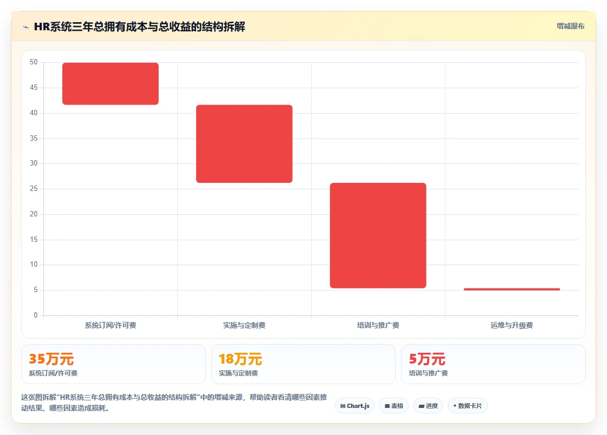Click the y-axis value 25
Screen dimensions: 607x435
click(x=34, y=188)
